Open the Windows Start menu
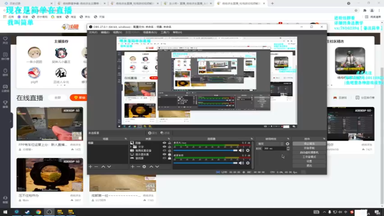The width and height of the screenshot is (384, 216). 5,212
